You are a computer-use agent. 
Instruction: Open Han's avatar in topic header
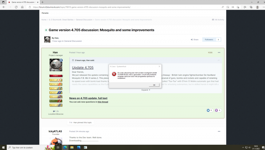click(47, 39)
